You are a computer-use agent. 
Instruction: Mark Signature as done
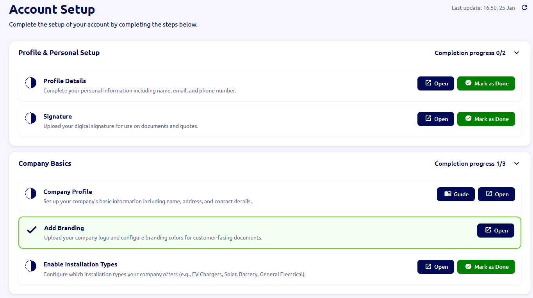pos(486,119)
